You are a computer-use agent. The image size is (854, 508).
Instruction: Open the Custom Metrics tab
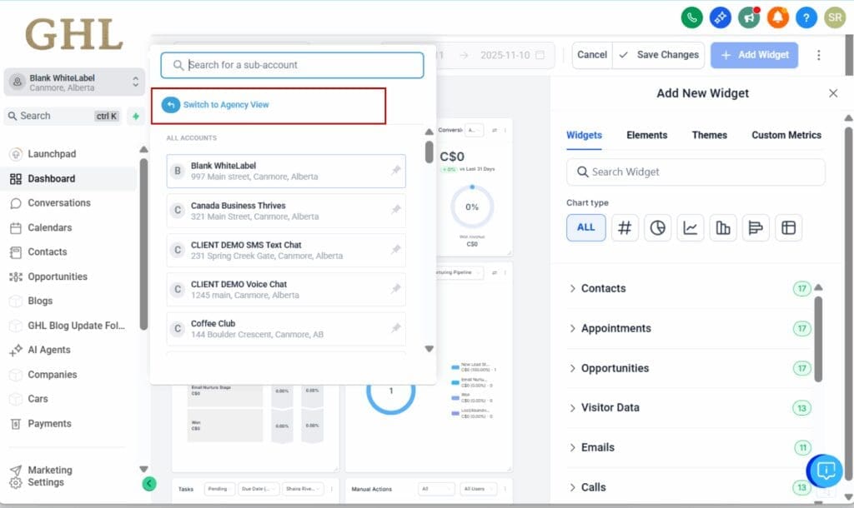point(786,135)
